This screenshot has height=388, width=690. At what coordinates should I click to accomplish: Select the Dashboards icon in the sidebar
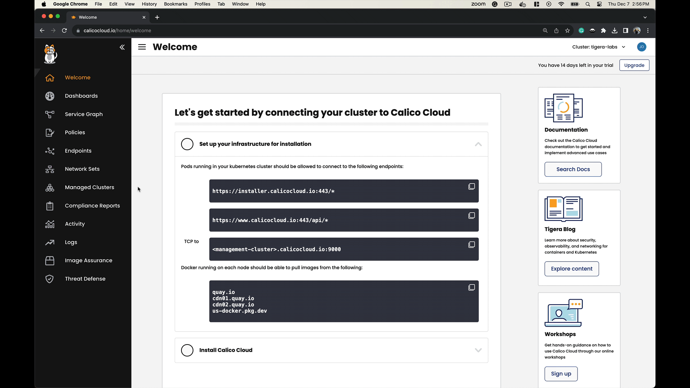(50, 96)
